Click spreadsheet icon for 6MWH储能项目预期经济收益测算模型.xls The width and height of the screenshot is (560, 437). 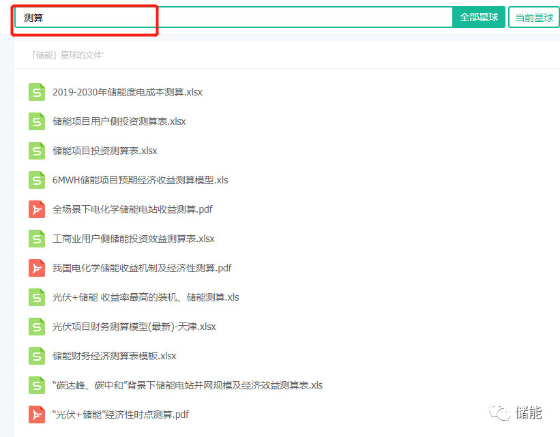[36, 180]
